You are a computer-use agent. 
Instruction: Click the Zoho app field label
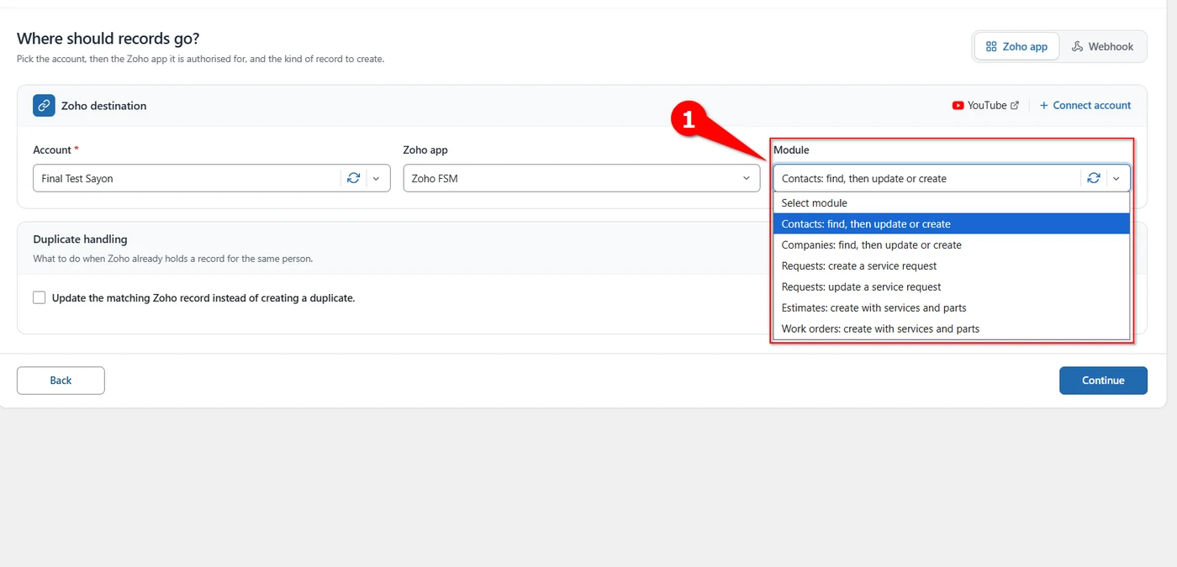[x=425, y=150]
